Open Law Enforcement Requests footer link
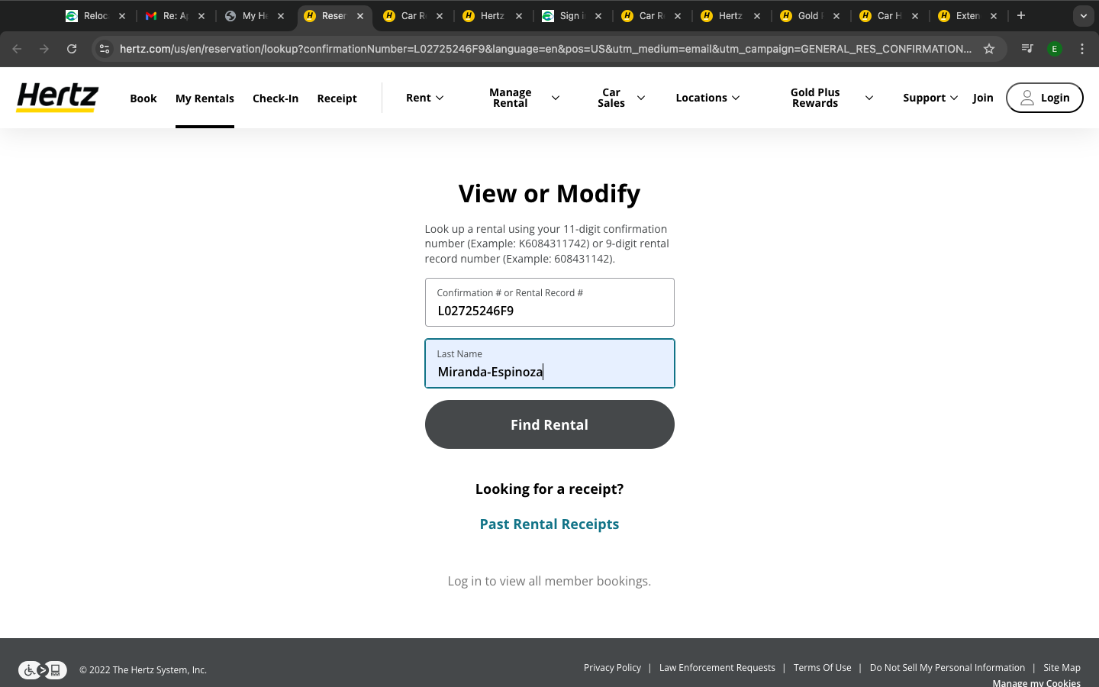Viewport: 1099px width, 687px height. point(717,668)
